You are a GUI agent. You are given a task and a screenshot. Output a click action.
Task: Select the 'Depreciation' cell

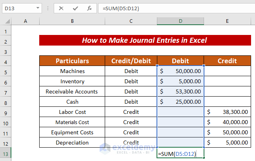point(72,143)
